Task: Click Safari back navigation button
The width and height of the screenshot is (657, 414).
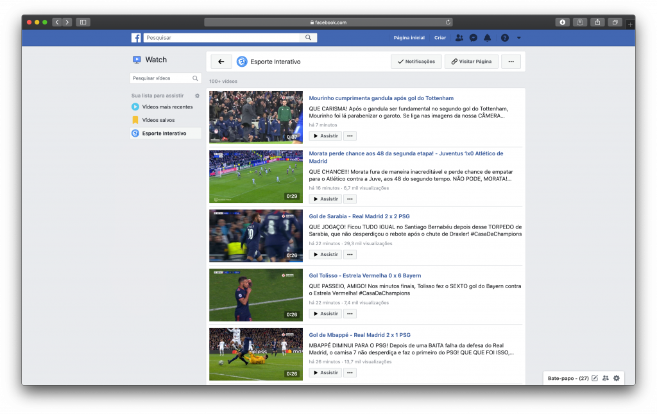Action: pyautogui.click(x=57, y=22)
